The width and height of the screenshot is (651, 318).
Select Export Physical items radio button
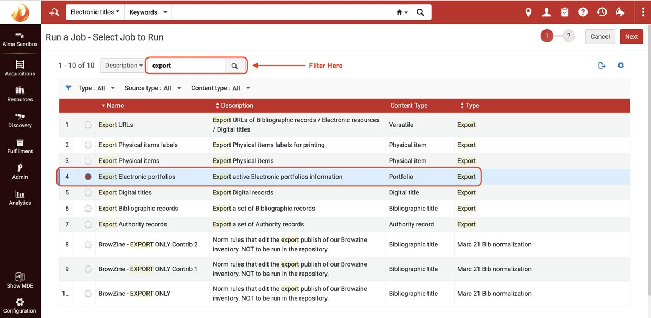click(x=88, y=161)
